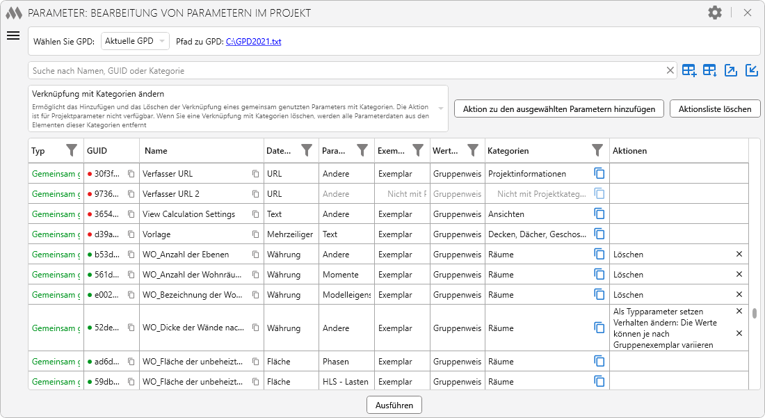Screen dimensions: 765x418
Task: Remove the 'Als Typparameter setzen' action
Action: [x=739, y=312]
